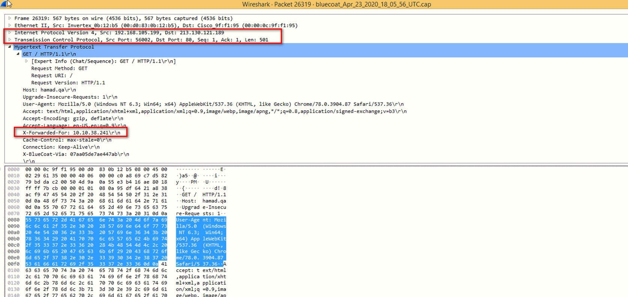The width and height of the screenshot is (628, 297).
Task: Select the Host: hamad.qa header
Action: click(49, 89)
